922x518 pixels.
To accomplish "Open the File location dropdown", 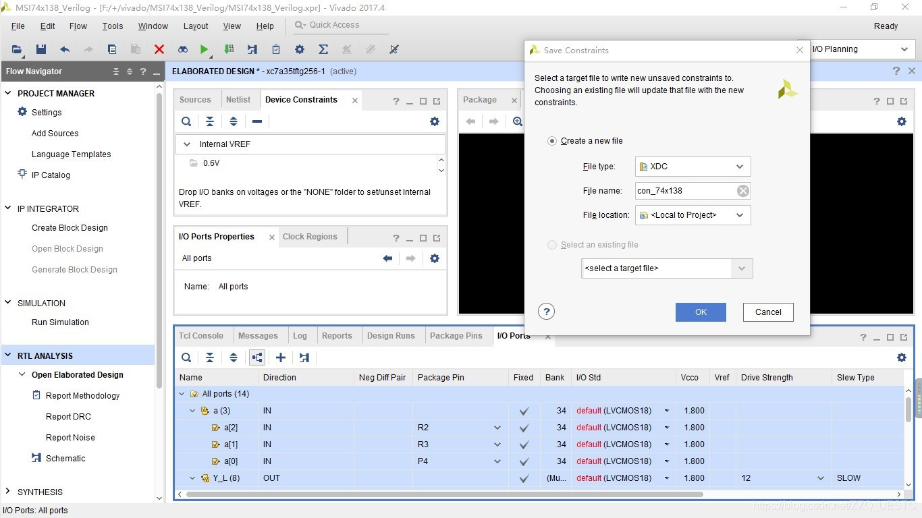I will 693,215.
